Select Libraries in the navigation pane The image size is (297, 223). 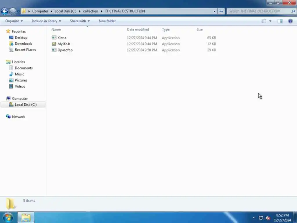pos(18,62)
